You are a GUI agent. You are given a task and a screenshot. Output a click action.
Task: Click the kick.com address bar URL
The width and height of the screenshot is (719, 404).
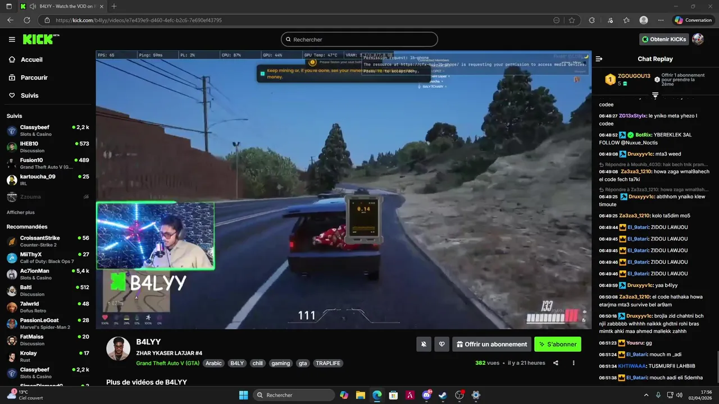[x=139, y=20]
